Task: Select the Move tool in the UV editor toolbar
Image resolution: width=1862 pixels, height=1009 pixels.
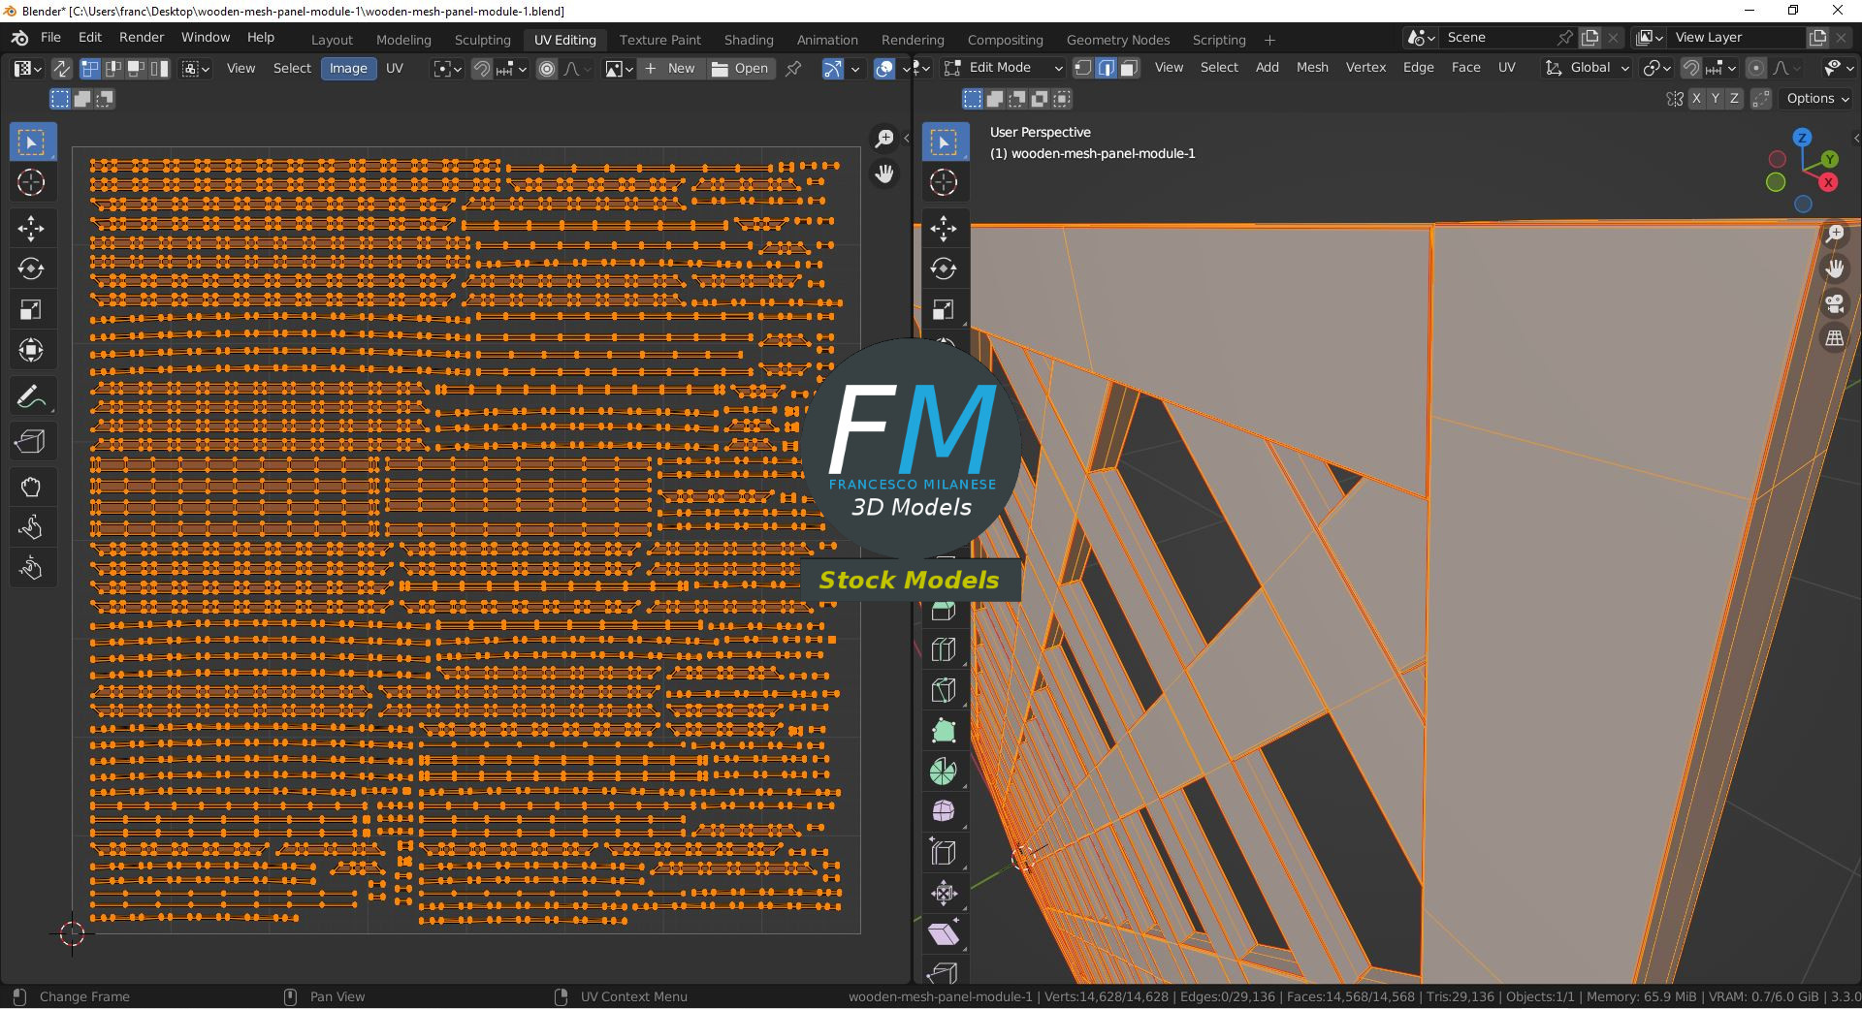Action: [x=32, y=229]
